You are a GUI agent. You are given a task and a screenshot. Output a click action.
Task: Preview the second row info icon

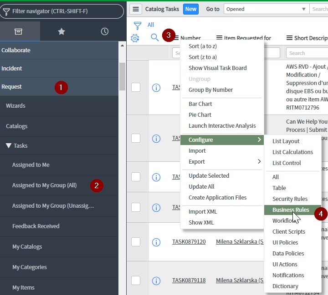pos(156,139)
